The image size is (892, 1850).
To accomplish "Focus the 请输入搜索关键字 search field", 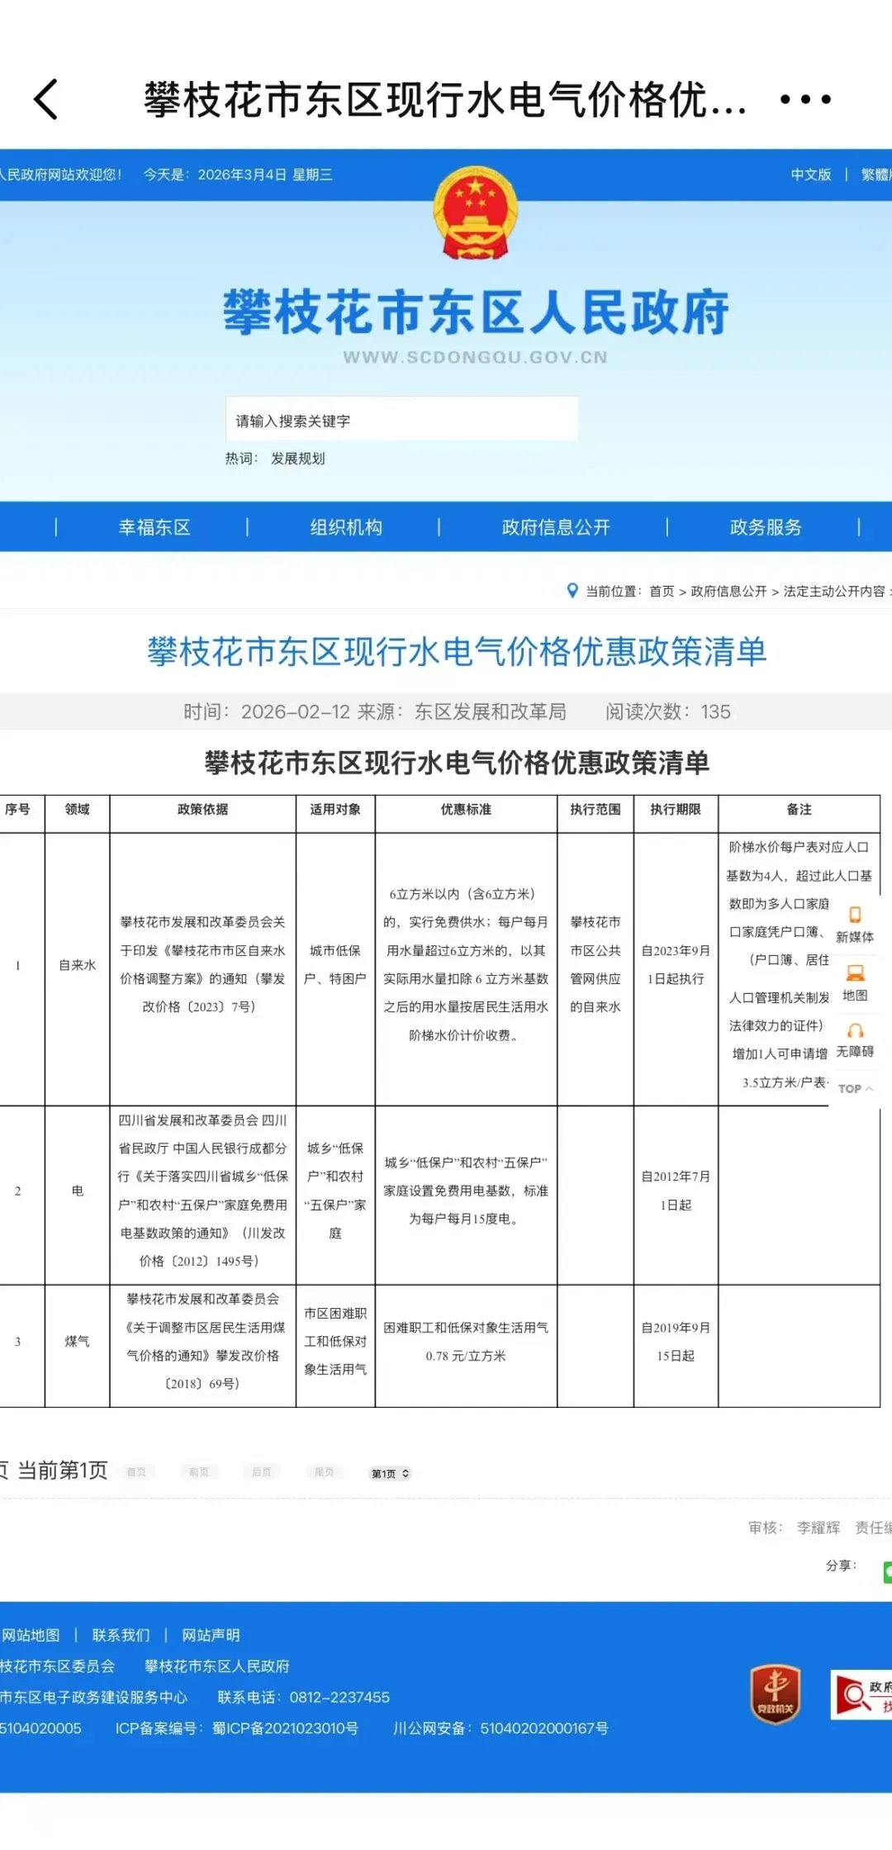I will click(x=401, y=421).
